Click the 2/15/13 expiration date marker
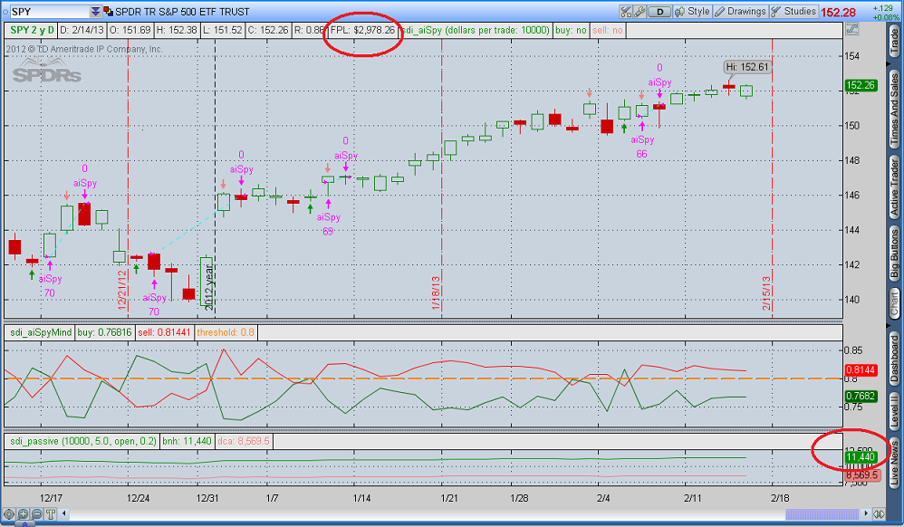This screenshot has height=527, width=904. (766, 292)
